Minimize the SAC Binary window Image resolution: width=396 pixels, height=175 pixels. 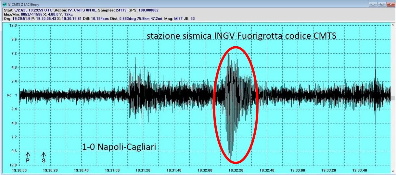pyautogui.click(x=374, y=5)
